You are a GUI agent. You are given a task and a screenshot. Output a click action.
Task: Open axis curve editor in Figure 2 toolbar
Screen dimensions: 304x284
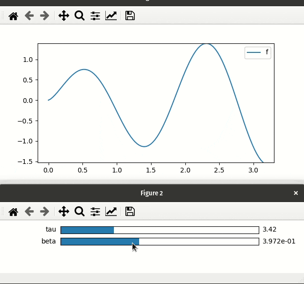pyautogui.click(x=111, y=212)
